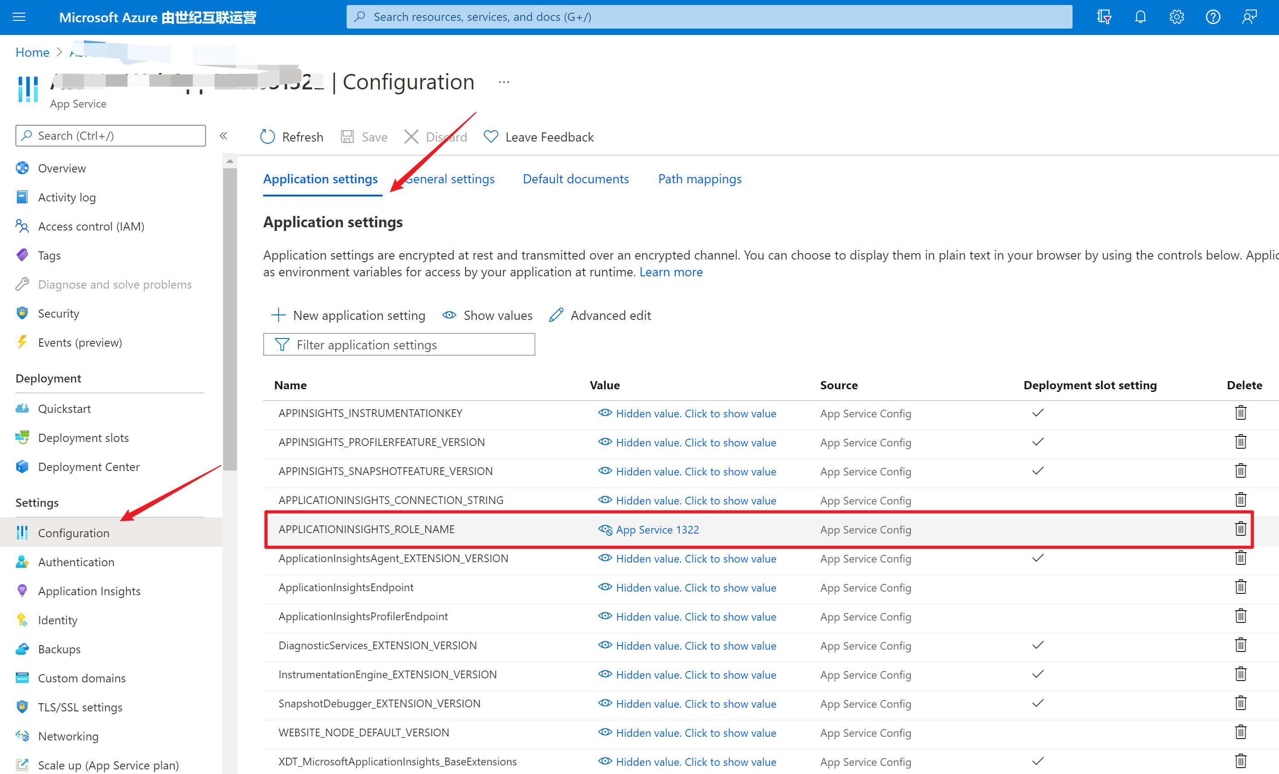The image size is (1279, 774).
Task: Click the Refresh toolbar button
Action: coord(292,137)
